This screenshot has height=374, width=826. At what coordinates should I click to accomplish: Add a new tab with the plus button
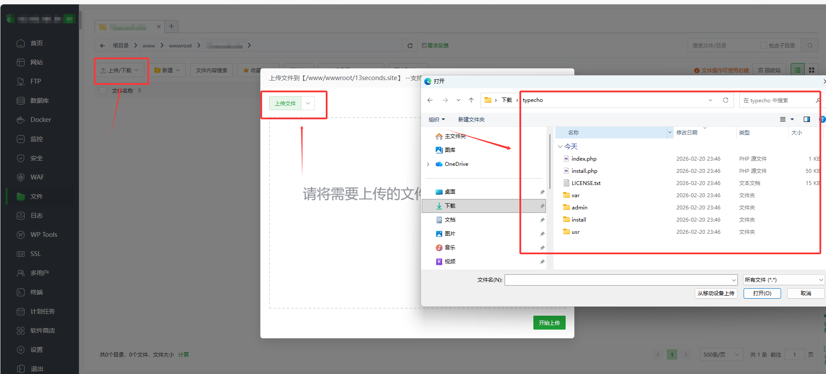coord(171,27)
